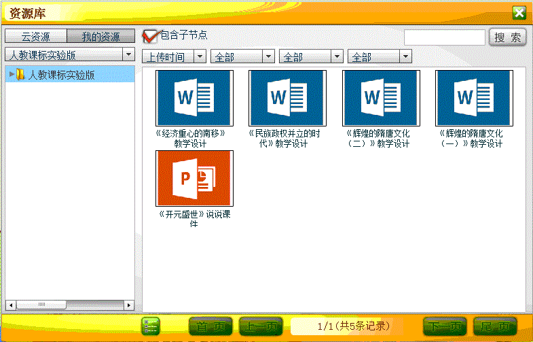Open the 《经济重心的南移》 Word document icon
Viewport: 533px width, 342px height.
coord(194,98)
